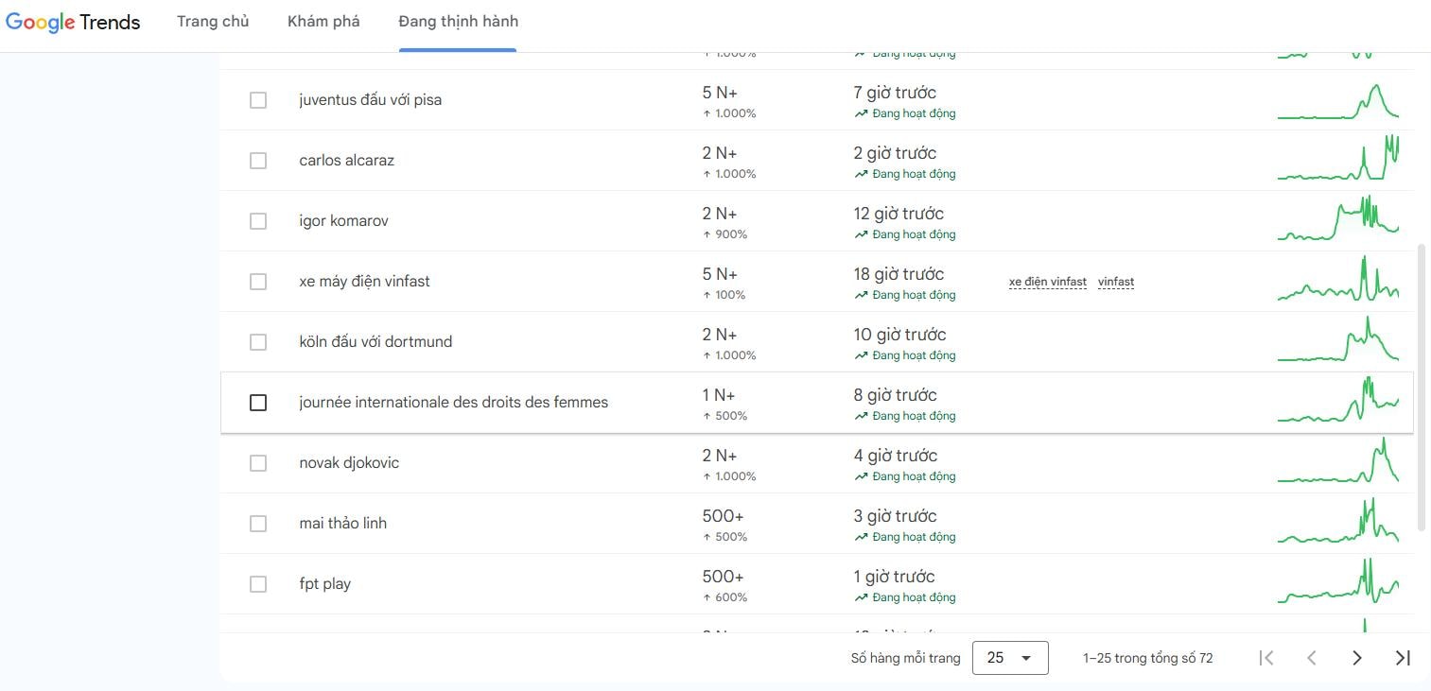Open trend sparkline for novak djokovic
1431x691 pixels.
[1337, 462]
